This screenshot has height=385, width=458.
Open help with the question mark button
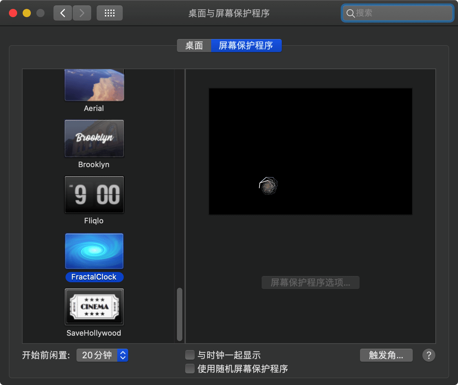click(429, 355)
